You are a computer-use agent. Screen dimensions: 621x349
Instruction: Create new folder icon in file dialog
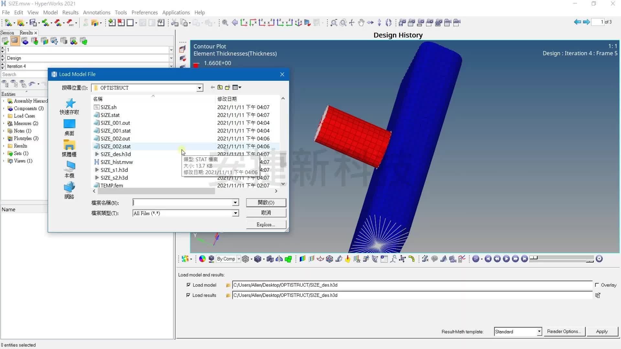(227, 87)
